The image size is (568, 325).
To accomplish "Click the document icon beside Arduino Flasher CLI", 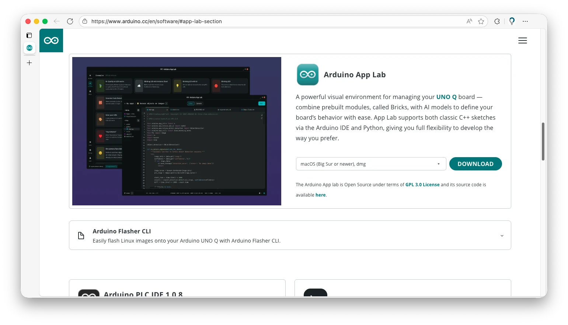I will (81, 235).
